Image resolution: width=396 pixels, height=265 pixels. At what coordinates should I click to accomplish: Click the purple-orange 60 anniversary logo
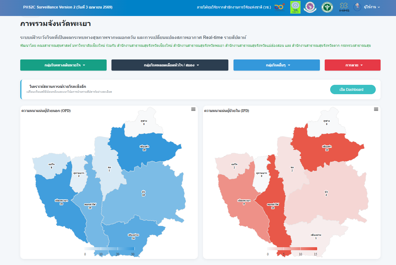[279, 7]
